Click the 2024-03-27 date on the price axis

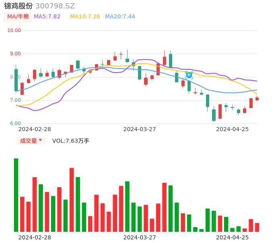click(x=140, y=129)
